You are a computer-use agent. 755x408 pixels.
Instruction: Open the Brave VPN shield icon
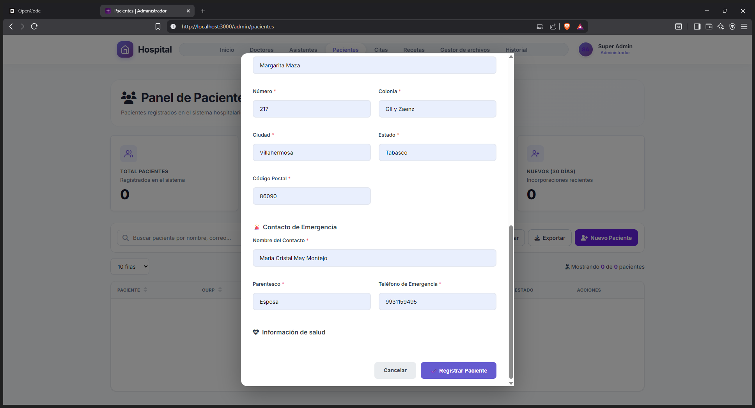pos(732,26)
